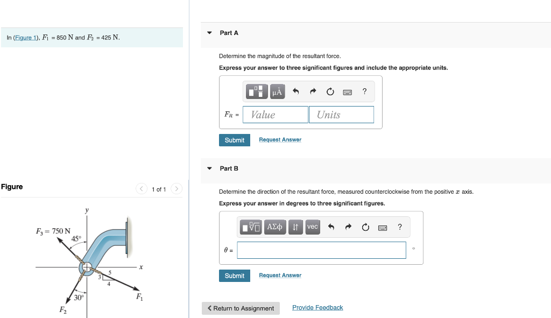The image size is (551, 318).
Task: Click undo arrow in Part A toolbar
Action: click(295, 91)
